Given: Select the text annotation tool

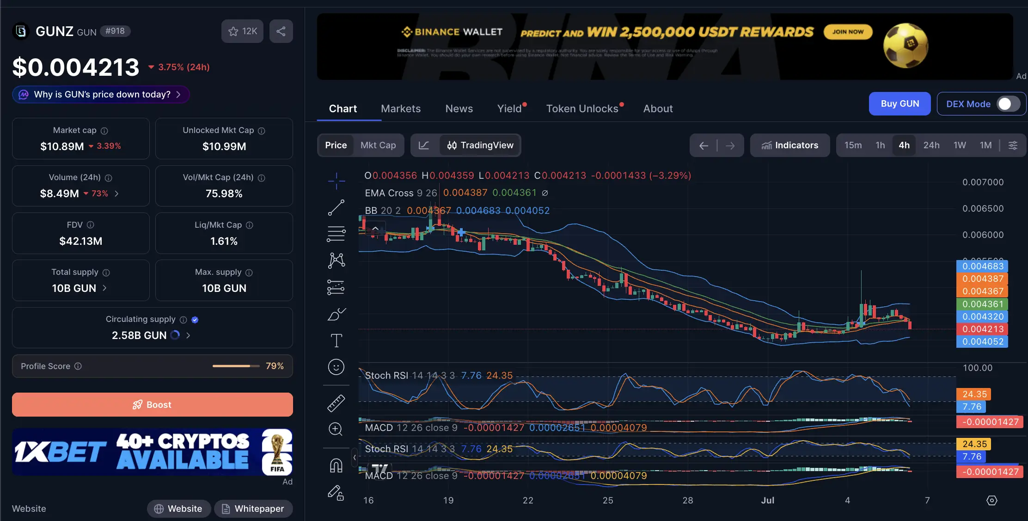Looking at the screenshot, I should pos(336,341).
